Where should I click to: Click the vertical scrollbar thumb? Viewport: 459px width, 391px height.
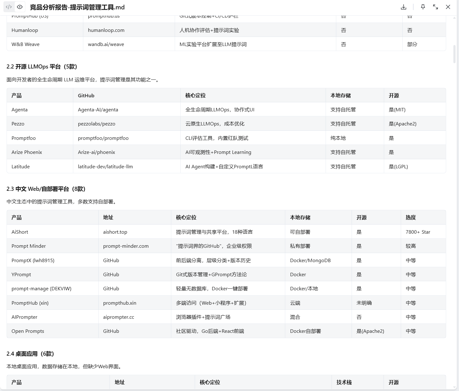455,54
